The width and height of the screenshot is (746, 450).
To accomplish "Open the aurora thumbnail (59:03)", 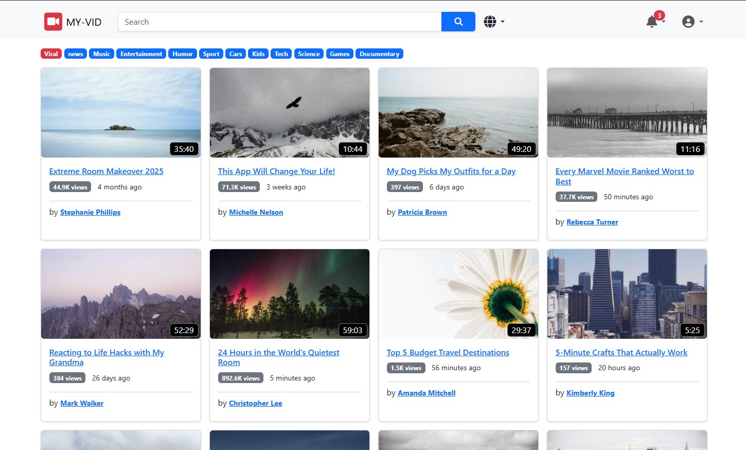I will (290, 294).
